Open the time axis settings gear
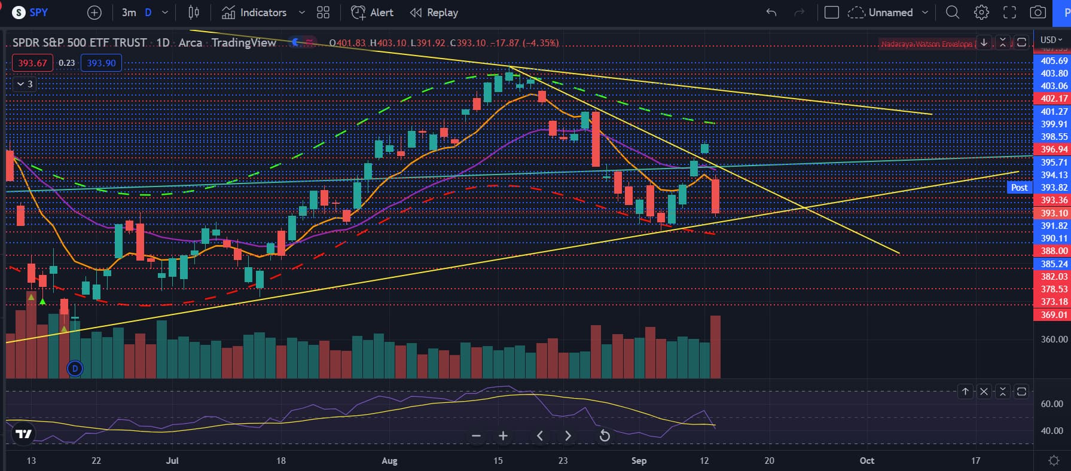 [1054, 461]
